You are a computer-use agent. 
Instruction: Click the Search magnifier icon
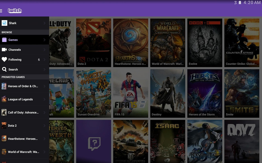tap(4, 69)
